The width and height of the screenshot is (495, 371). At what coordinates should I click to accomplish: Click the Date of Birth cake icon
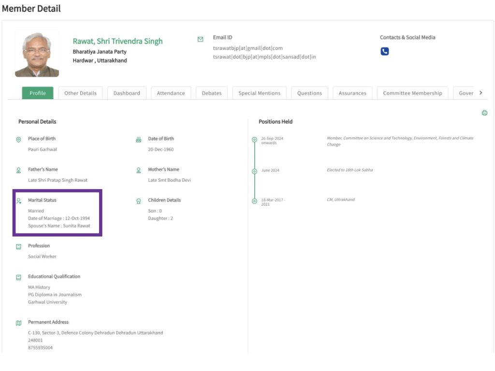coord(139,139)
